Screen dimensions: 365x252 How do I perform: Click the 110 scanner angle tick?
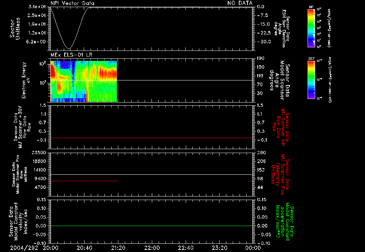click(261, 76)
